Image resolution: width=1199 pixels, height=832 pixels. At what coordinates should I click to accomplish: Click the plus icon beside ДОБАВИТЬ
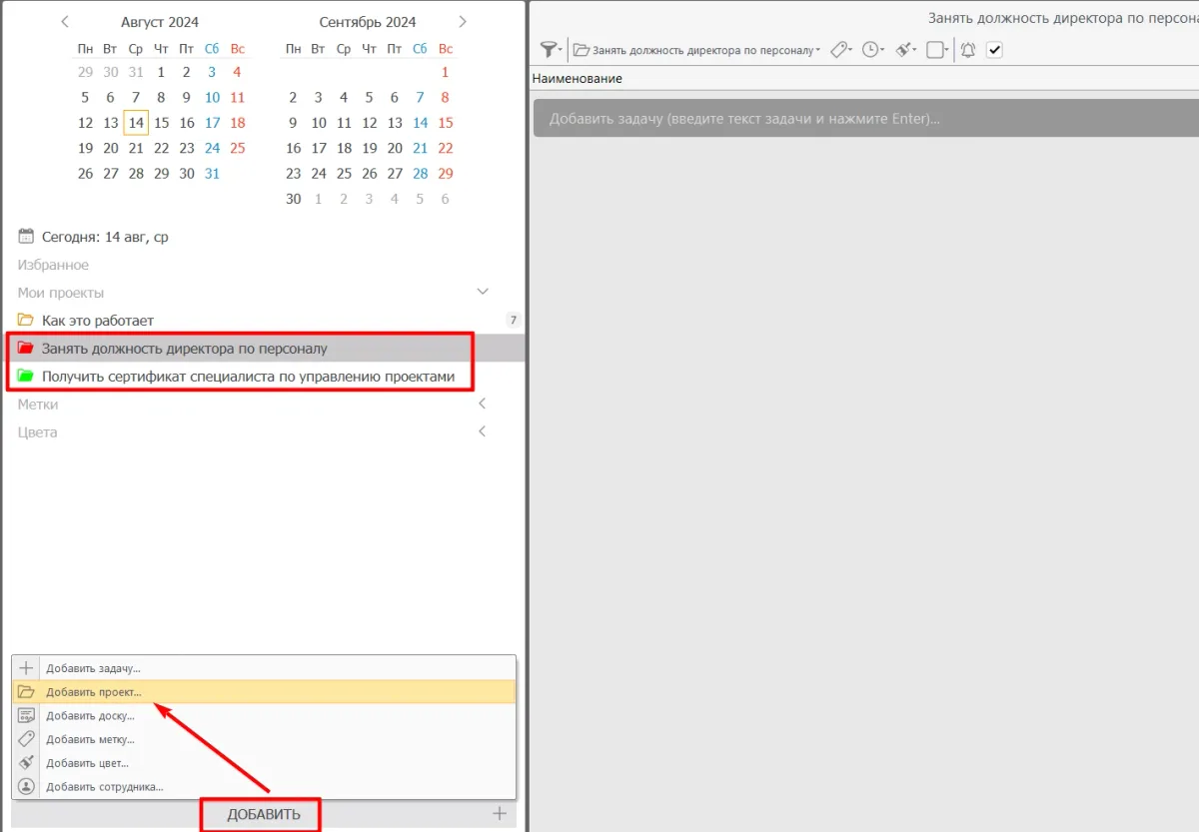[500, 814]
